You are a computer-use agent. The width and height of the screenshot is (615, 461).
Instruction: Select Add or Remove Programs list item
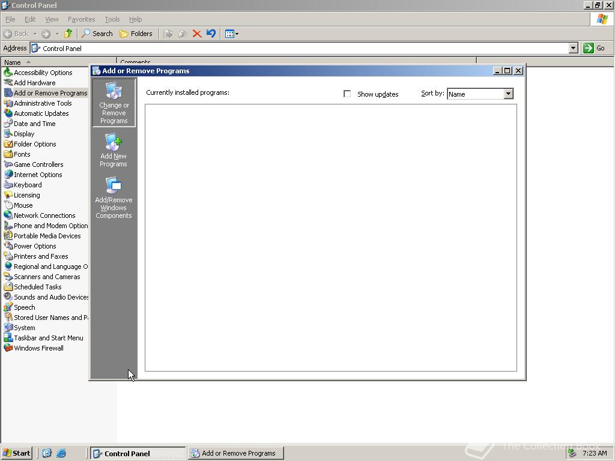[46, 93]
